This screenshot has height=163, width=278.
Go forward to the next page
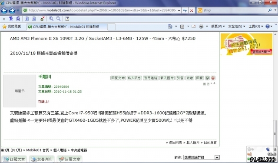coord(12,10)
